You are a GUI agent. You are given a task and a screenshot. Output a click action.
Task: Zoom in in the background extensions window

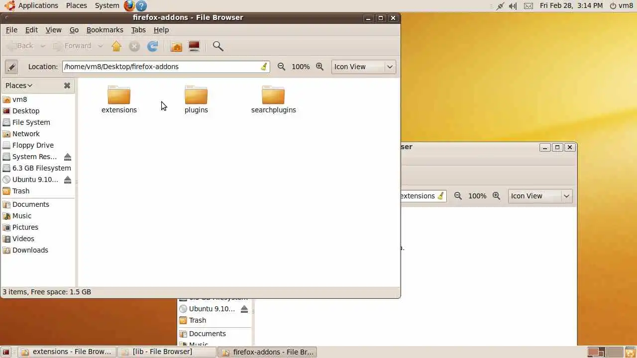tap(497, 196)
